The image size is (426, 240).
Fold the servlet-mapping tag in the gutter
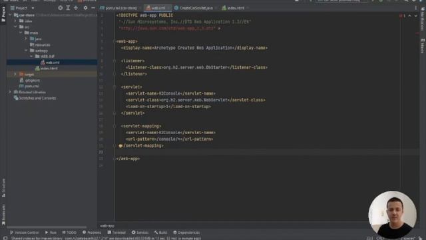(114, 126)
